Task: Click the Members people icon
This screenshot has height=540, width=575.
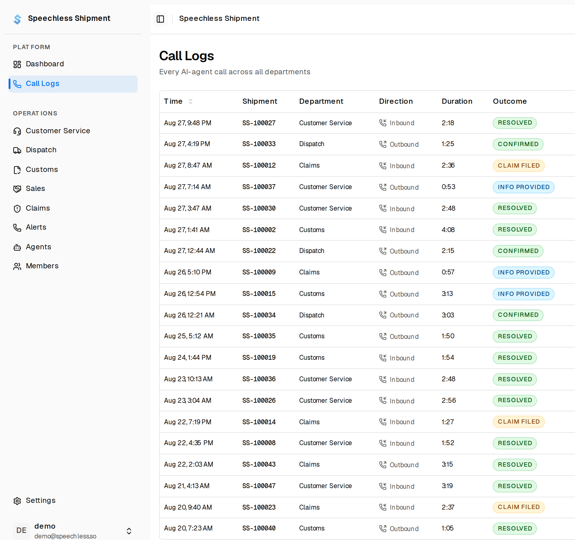Action: tap(17, 266)
